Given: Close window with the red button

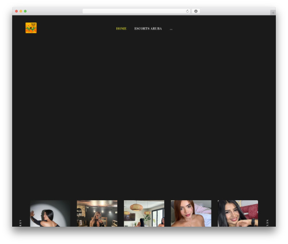Looking at the screenshot, I should [x=17, y=12].
